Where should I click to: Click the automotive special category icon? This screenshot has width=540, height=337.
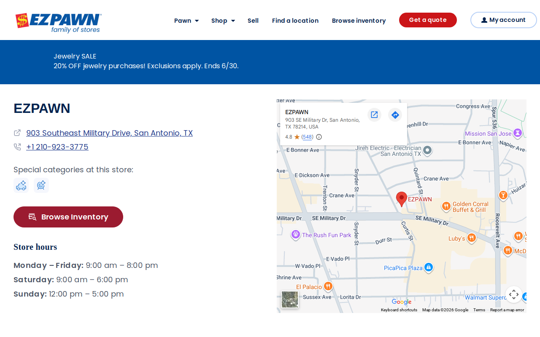pos(21,185)
